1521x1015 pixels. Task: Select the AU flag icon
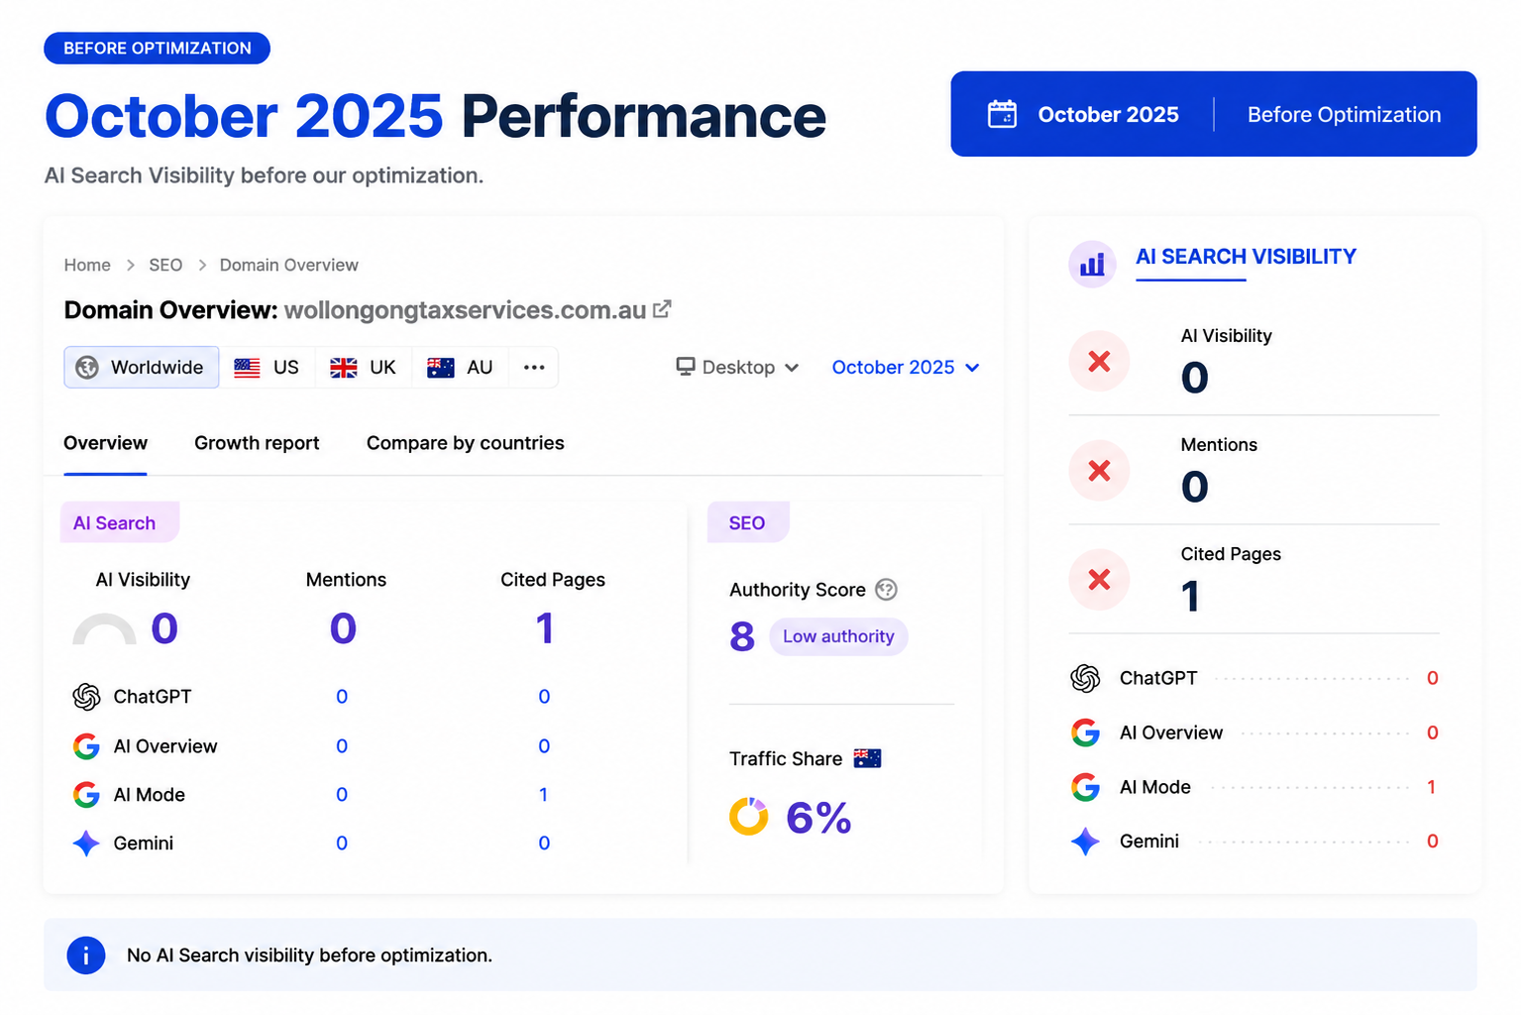pos(440,368)
